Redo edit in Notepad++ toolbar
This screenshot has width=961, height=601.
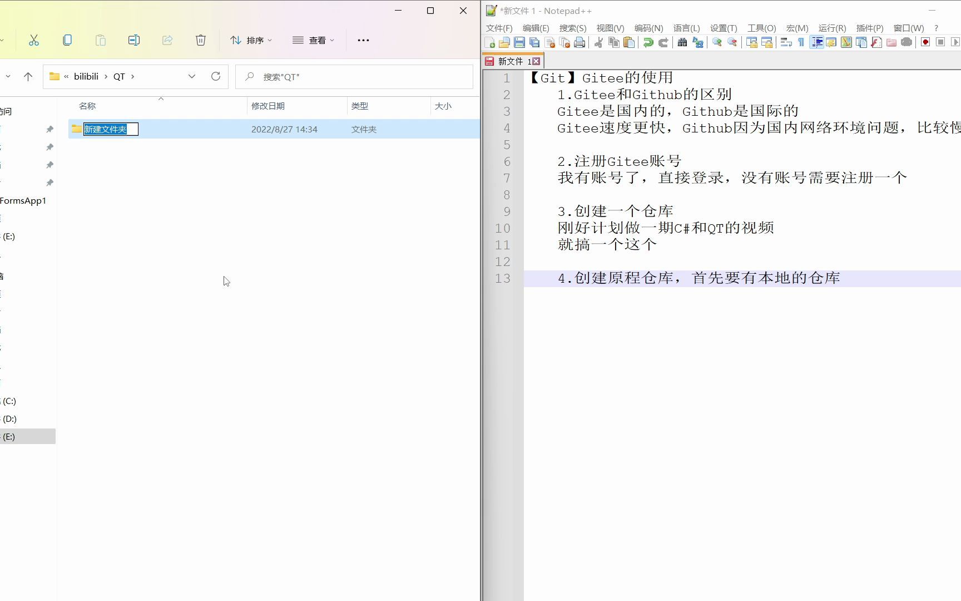coord(663,43)
